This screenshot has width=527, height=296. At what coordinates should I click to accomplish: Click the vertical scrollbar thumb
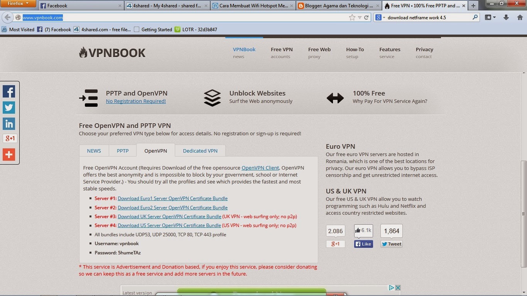click(x=524, y=214)
